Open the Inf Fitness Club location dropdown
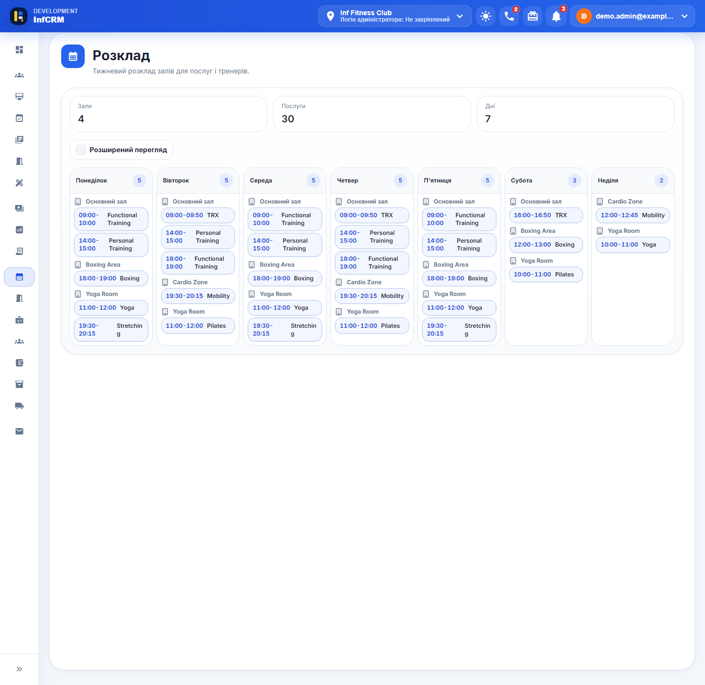Image resolution: width=705 pixels, height=685 pixels. click(x=395, y=16)
